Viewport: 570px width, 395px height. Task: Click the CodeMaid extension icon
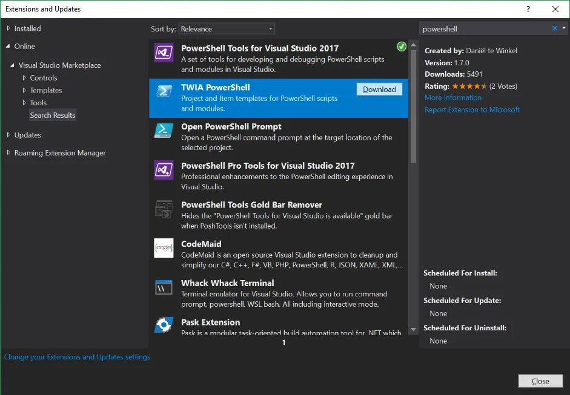pos(164,248)
